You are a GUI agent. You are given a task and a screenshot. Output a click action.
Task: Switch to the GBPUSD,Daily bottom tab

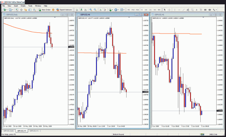click(9, 131)
